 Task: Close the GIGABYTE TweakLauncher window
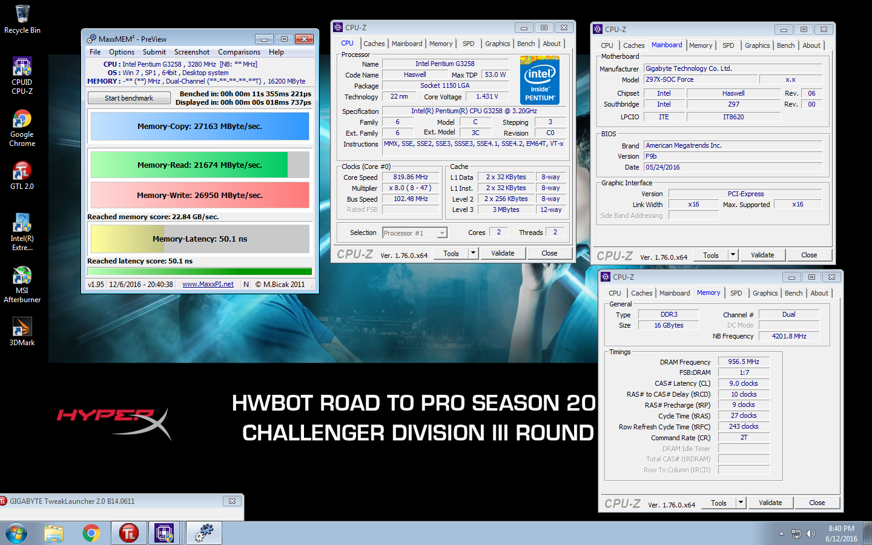pos(232,501)
